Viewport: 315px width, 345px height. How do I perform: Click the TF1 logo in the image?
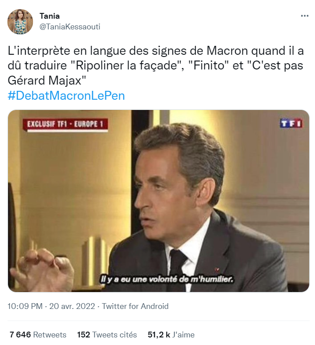(291, 123)
